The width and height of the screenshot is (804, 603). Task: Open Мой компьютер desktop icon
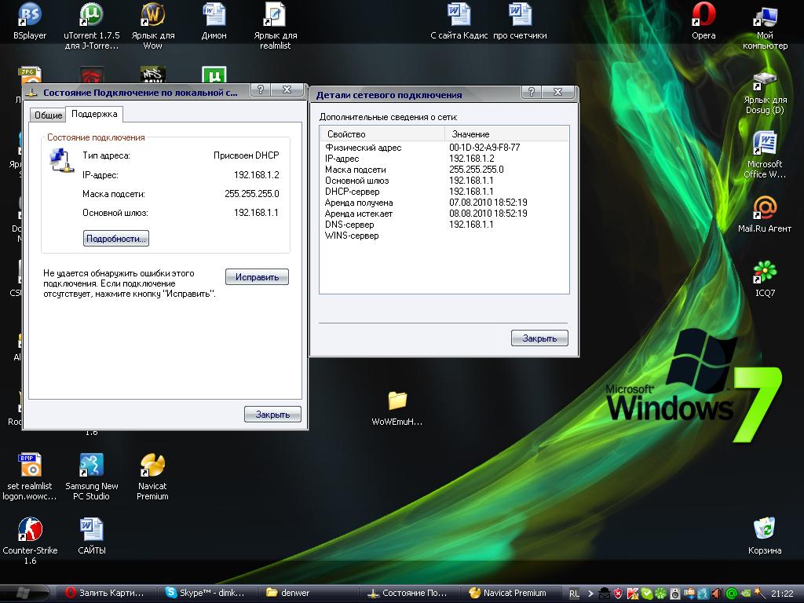(x=765, y=16)
